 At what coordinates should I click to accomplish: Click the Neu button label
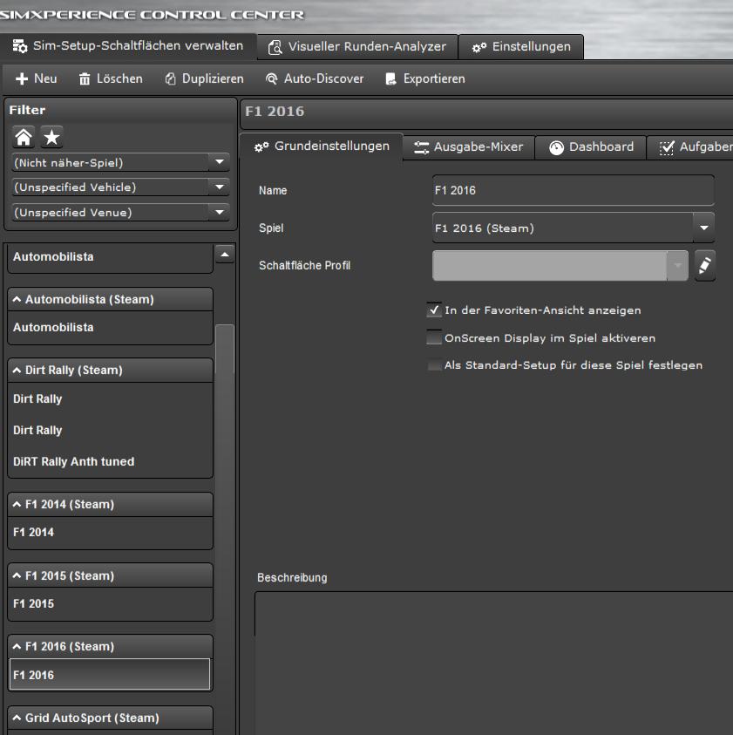pyautogui.click(x=45, y=78)
